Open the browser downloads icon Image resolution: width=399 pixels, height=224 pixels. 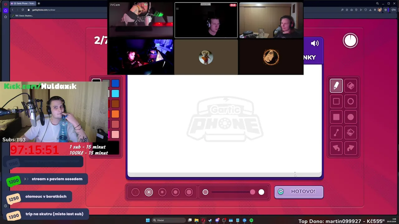click(370, 10)
